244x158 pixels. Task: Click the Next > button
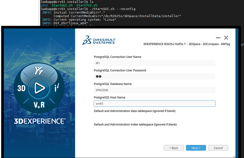pyautogui.click(x=196, y=148)
